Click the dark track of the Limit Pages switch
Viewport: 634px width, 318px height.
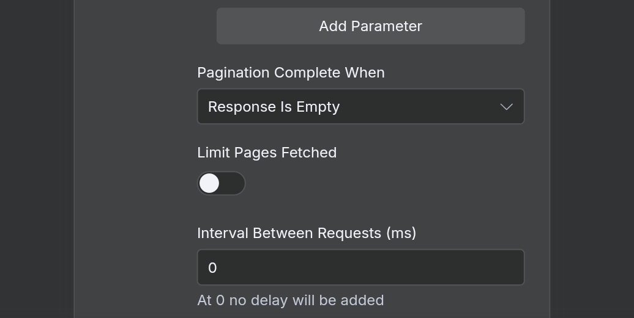click(x=233, y=184)
